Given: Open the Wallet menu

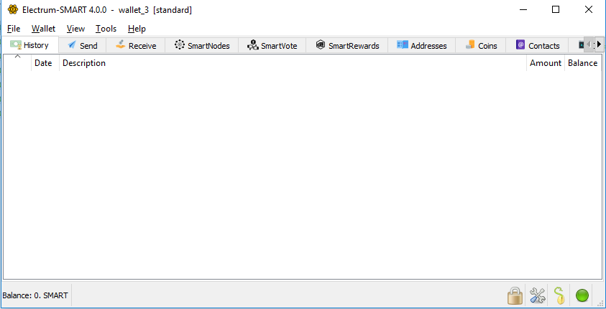Looking at the screenshot, I should 43,29.
